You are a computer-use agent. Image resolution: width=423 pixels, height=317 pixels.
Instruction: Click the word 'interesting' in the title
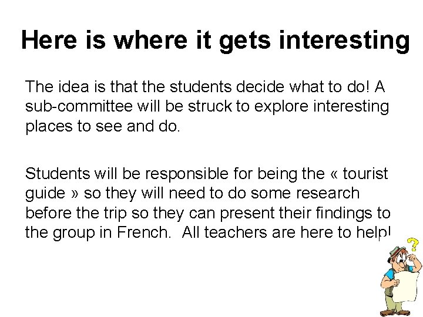[x=344, y=41]
